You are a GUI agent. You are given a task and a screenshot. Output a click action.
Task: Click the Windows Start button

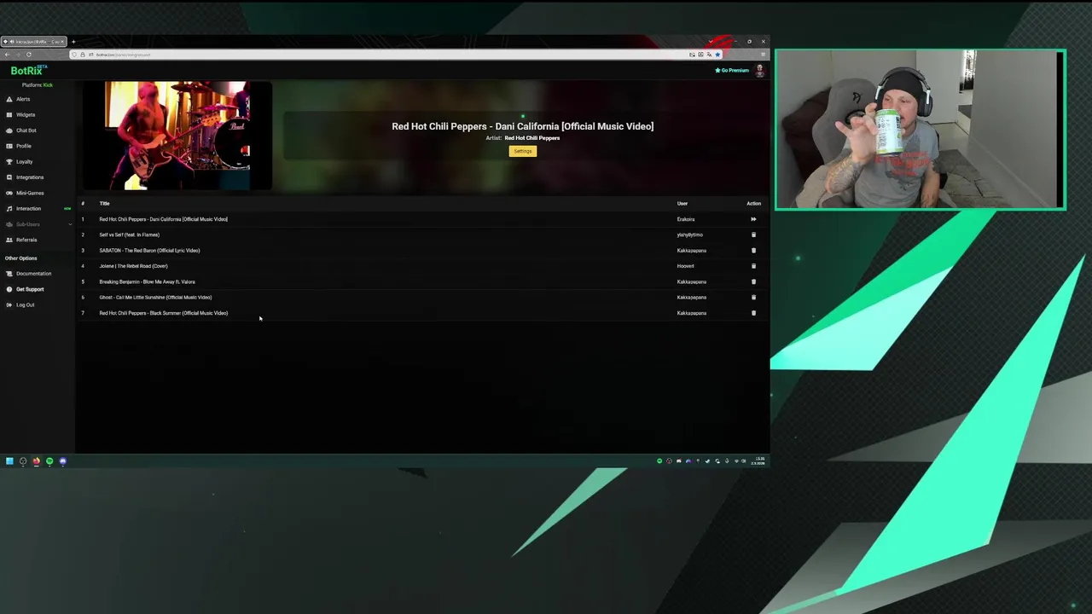(x=9, y=461)
